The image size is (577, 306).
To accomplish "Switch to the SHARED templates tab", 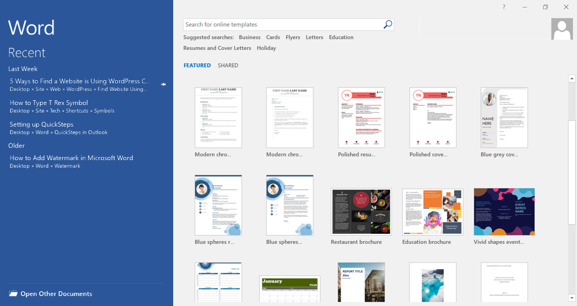I will click(228, 66).
